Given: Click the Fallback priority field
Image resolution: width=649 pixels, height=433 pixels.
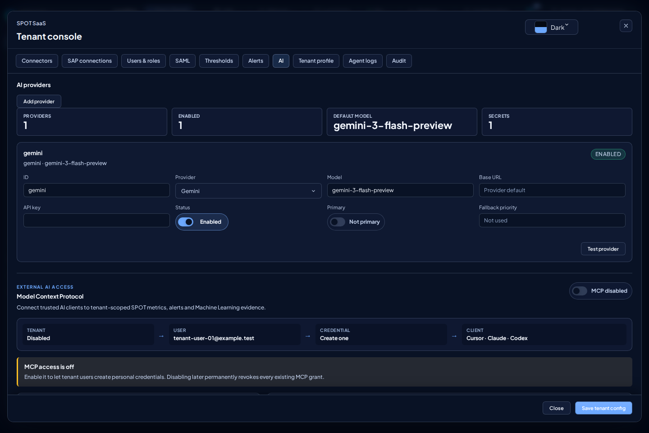Looking at the screenshot, I should click(x=552, y=221).
